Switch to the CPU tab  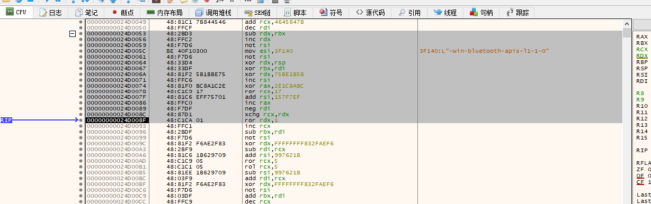[15, 12]
